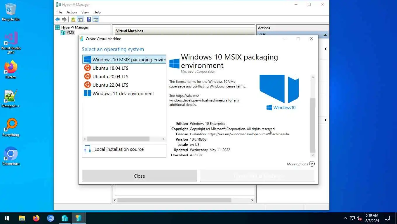
Task: Open File Explorer from the taskbar
Action: 22,218
